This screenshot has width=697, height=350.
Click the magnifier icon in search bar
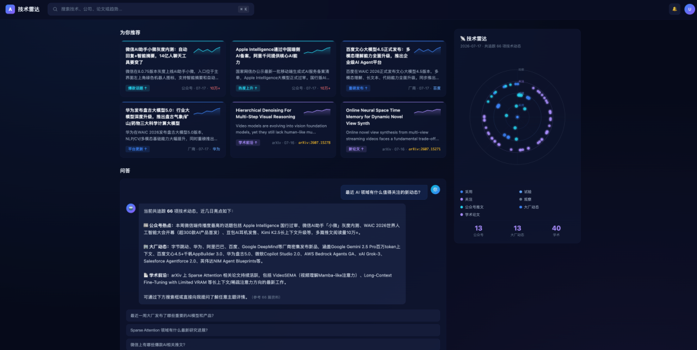[55, 9]
